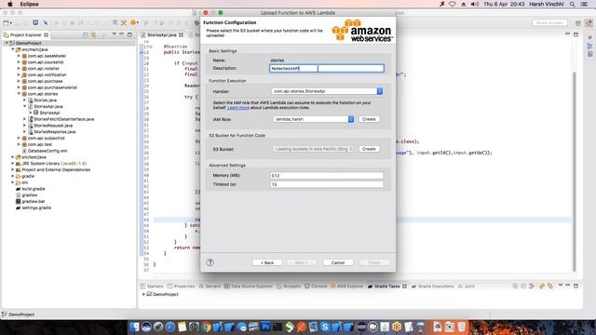Switch to the Data Source Explorer tab
596x335 pixels.
(249, 286)
